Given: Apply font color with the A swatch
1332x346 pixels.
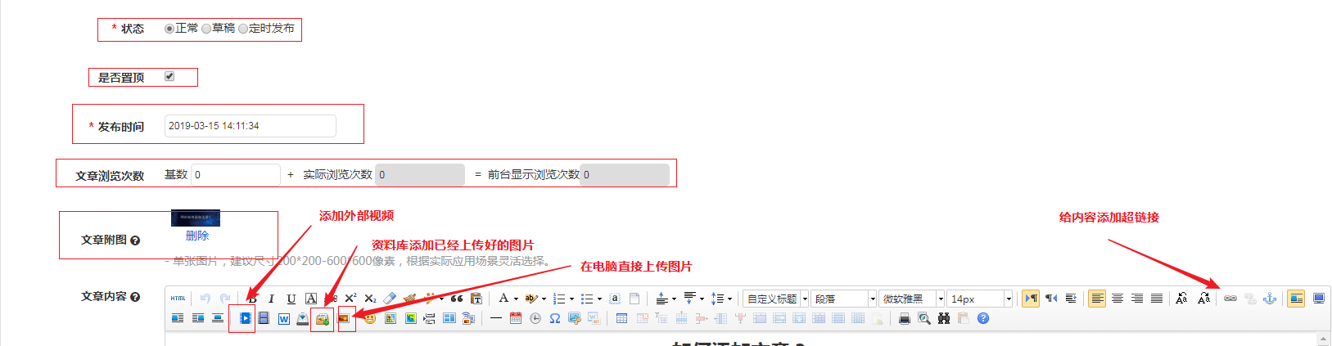Looking at the screenshot, I should click(503, 299).
